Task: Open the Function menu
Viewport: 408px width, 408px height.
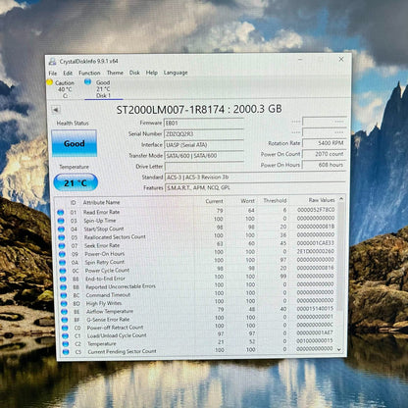Action: point(89,73)
